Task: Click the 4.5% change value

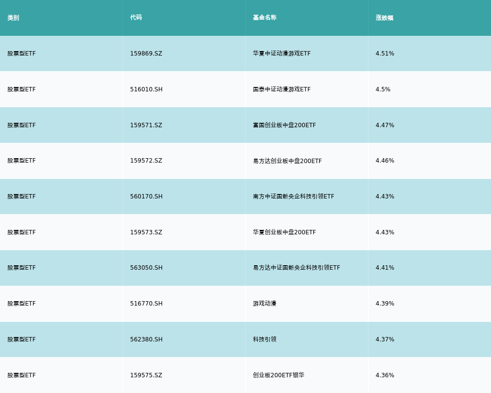Action: [383, 89]
